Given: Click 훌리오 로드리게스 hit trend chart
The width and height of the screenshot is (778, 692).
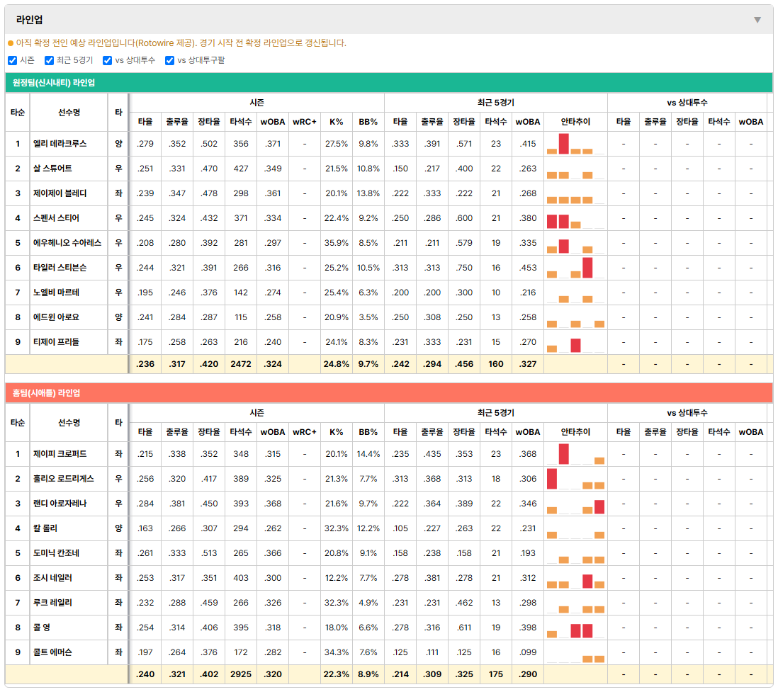Looking at the screenshot, I should [x=575, y=479].
